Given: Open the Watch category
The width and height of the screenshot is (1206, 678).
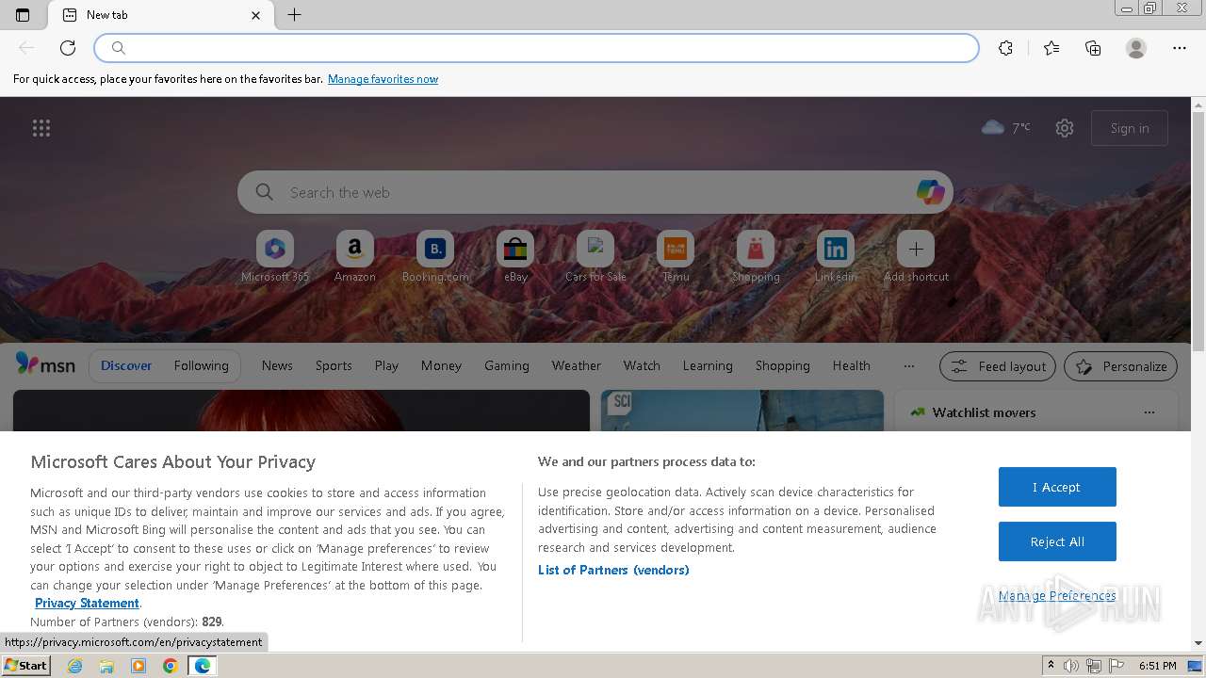Looking at the screenshot, I should 642,365.
